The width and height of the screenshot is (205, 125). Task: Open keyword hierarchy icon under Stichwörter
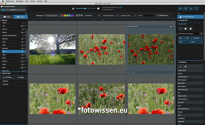(180, 29)
